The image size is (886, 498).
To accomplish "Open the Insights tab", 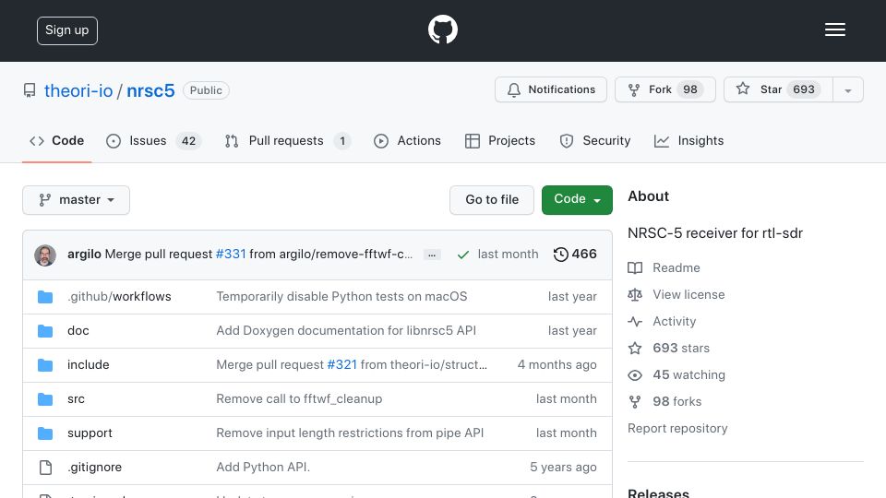I will click(688, 140).
